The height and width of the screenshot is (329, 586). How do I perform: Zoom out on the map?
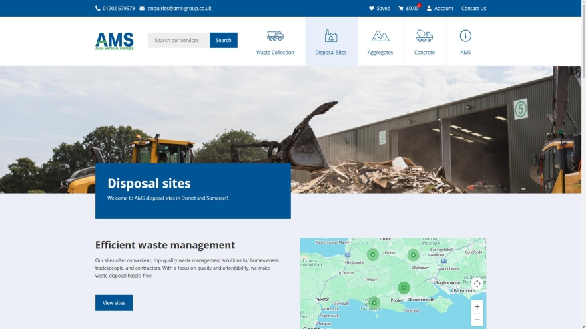(x=477, y=320)
